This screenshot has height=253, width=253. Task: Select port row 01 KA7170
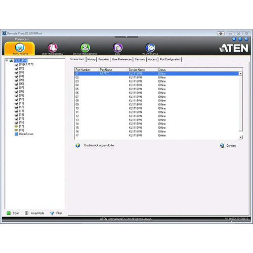pyautogui.click(x=156, y=73)
